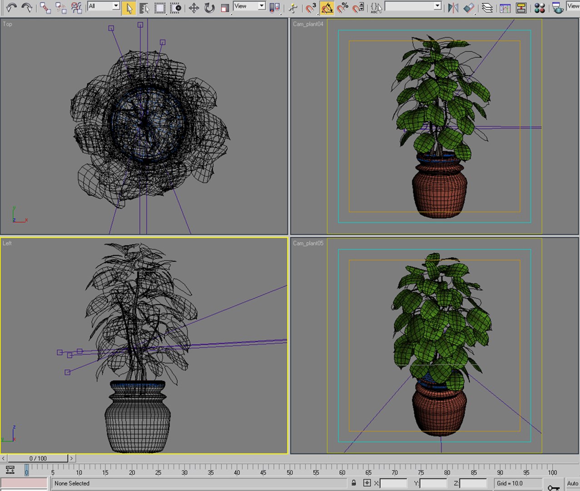Select the Move tool

pyautogui.click(x=194, y=8)
